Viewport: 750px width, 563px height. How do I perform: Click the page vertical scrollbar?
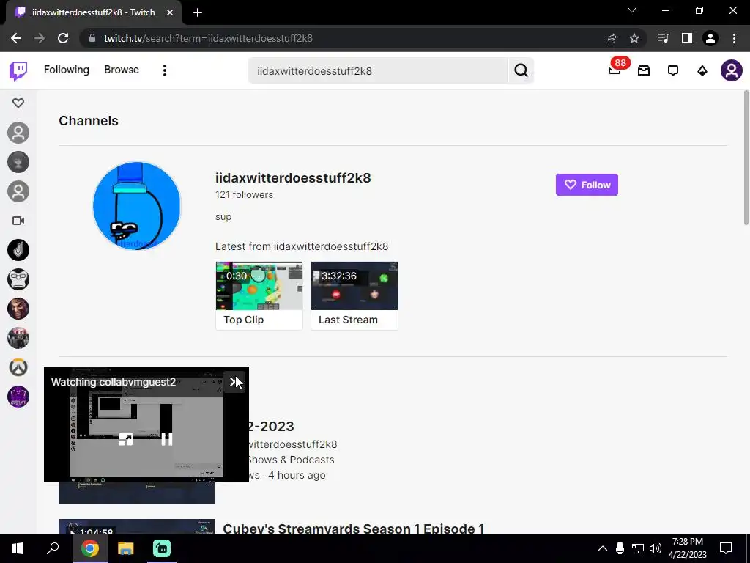[x=746, y=158]
